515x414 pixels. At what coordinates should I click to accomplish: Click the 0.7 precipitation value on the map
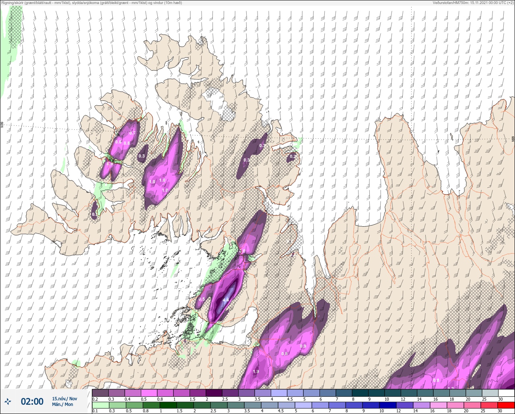coord(132,133)
